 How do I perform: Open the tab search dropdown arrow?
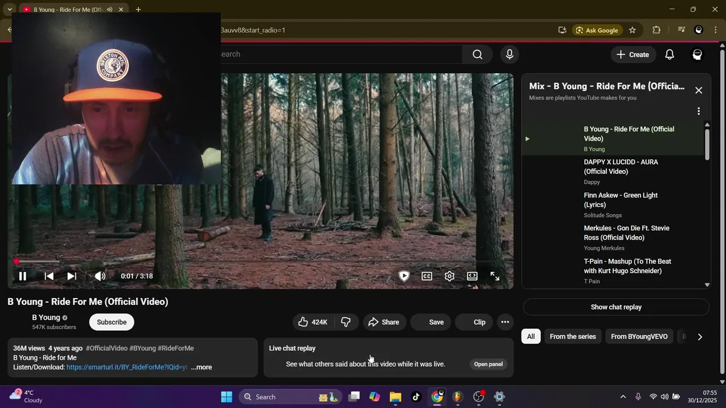click(10, 10)
